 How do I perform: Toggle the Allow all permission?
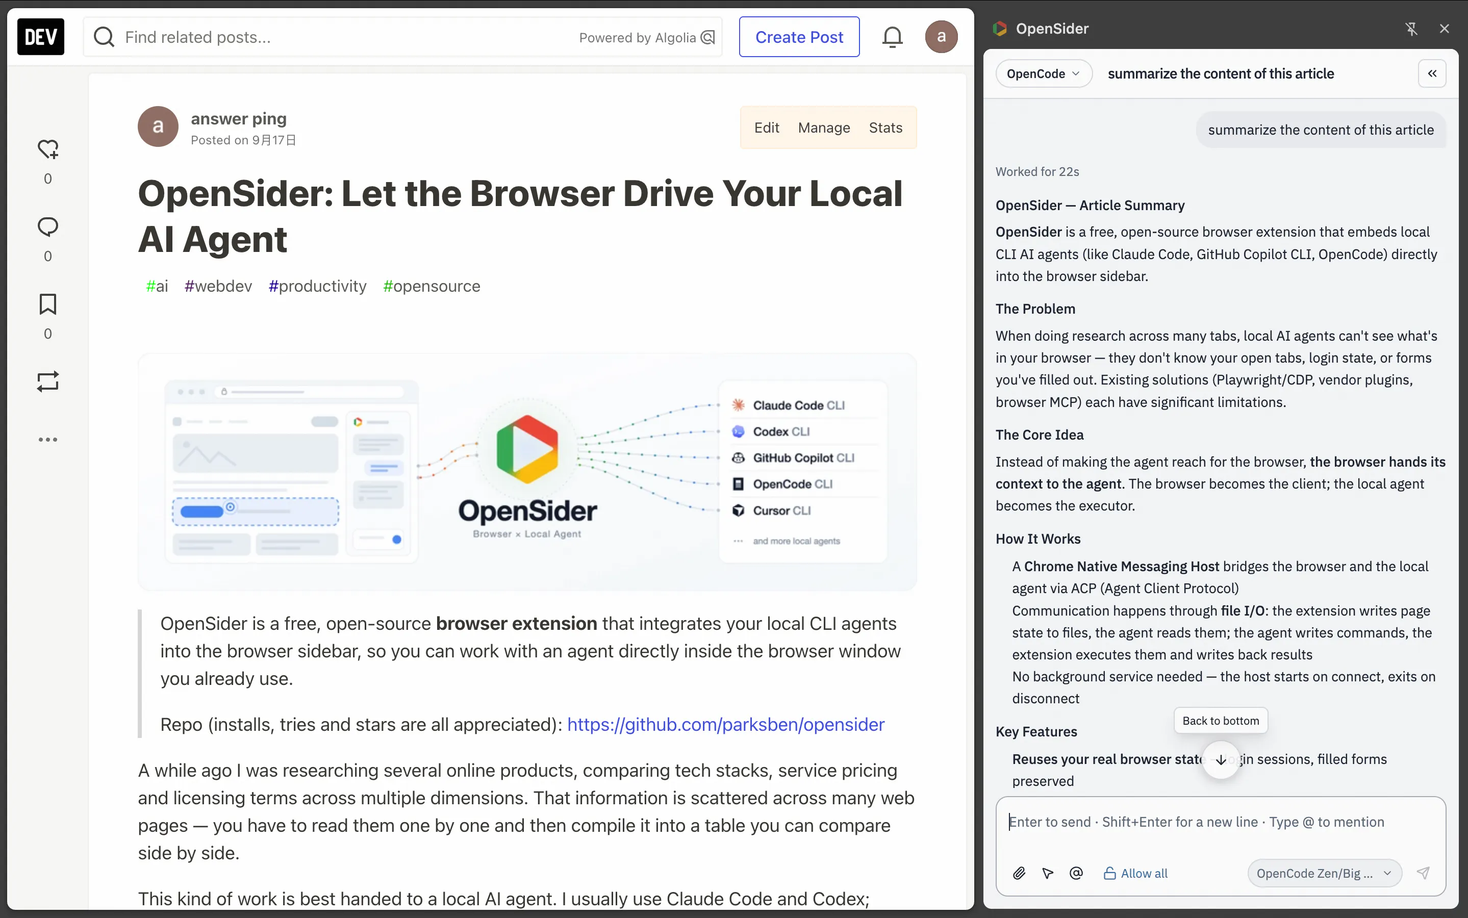pos(1135,873)
